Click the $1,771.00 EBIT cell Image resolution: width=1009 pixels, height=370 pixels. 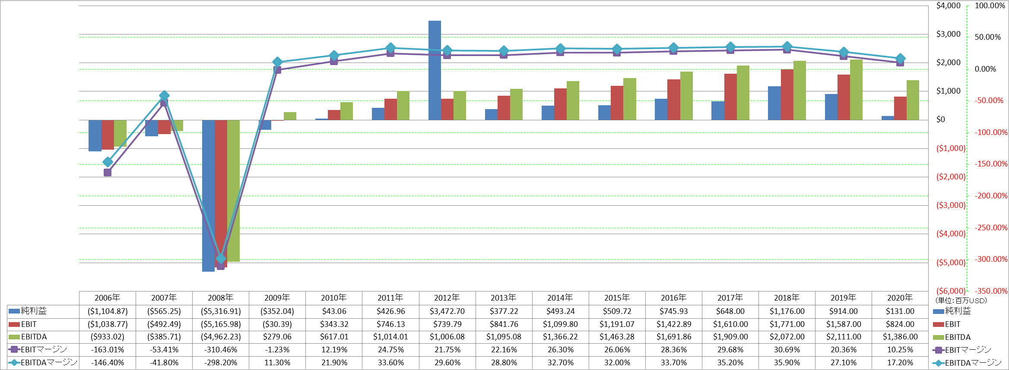tap(787, 324)
